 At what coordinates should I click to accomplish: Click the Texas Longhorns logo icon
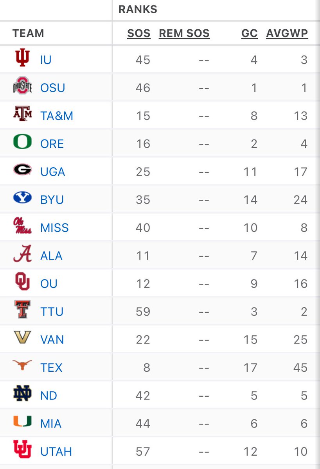(x=22, y=365)
